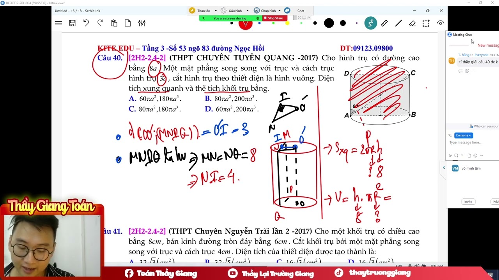This screenshot has width=499, height=280.
Task: Redo the last undone stroke
Action: (100, 23)
